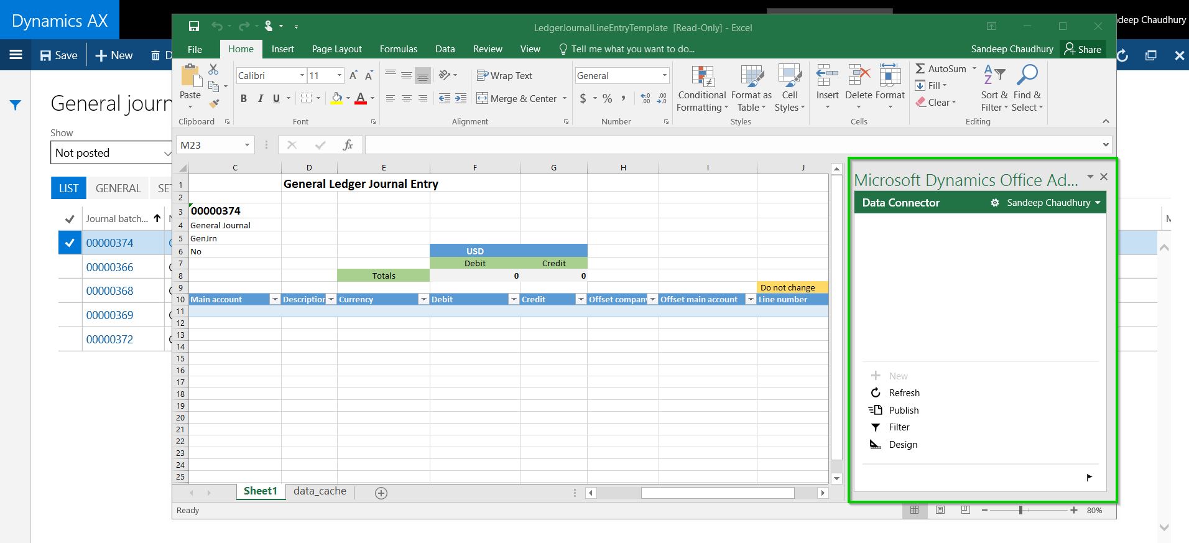Open Main account column filter dropdown
The image size is (1189, 543).
click(274, 300)
